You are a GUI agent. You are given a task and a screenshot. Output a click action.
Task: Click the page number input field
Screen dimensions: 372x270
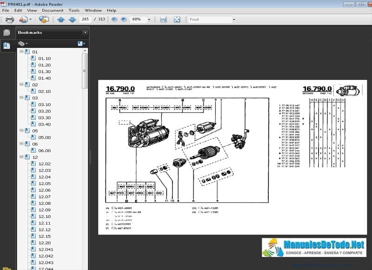coord(86,19)
